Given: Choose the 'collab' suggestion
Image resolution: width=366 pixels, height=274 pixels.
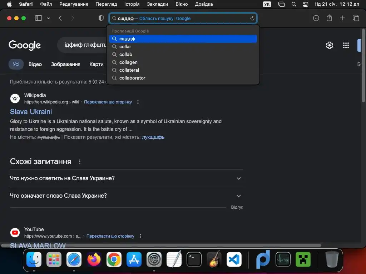Looking at the screenshot, I should [183, 55].
